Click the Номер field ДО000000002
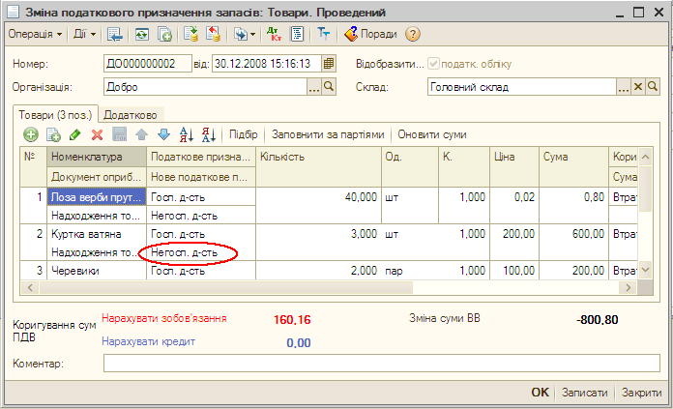The image size is (673, 409). tap(147, 64)
